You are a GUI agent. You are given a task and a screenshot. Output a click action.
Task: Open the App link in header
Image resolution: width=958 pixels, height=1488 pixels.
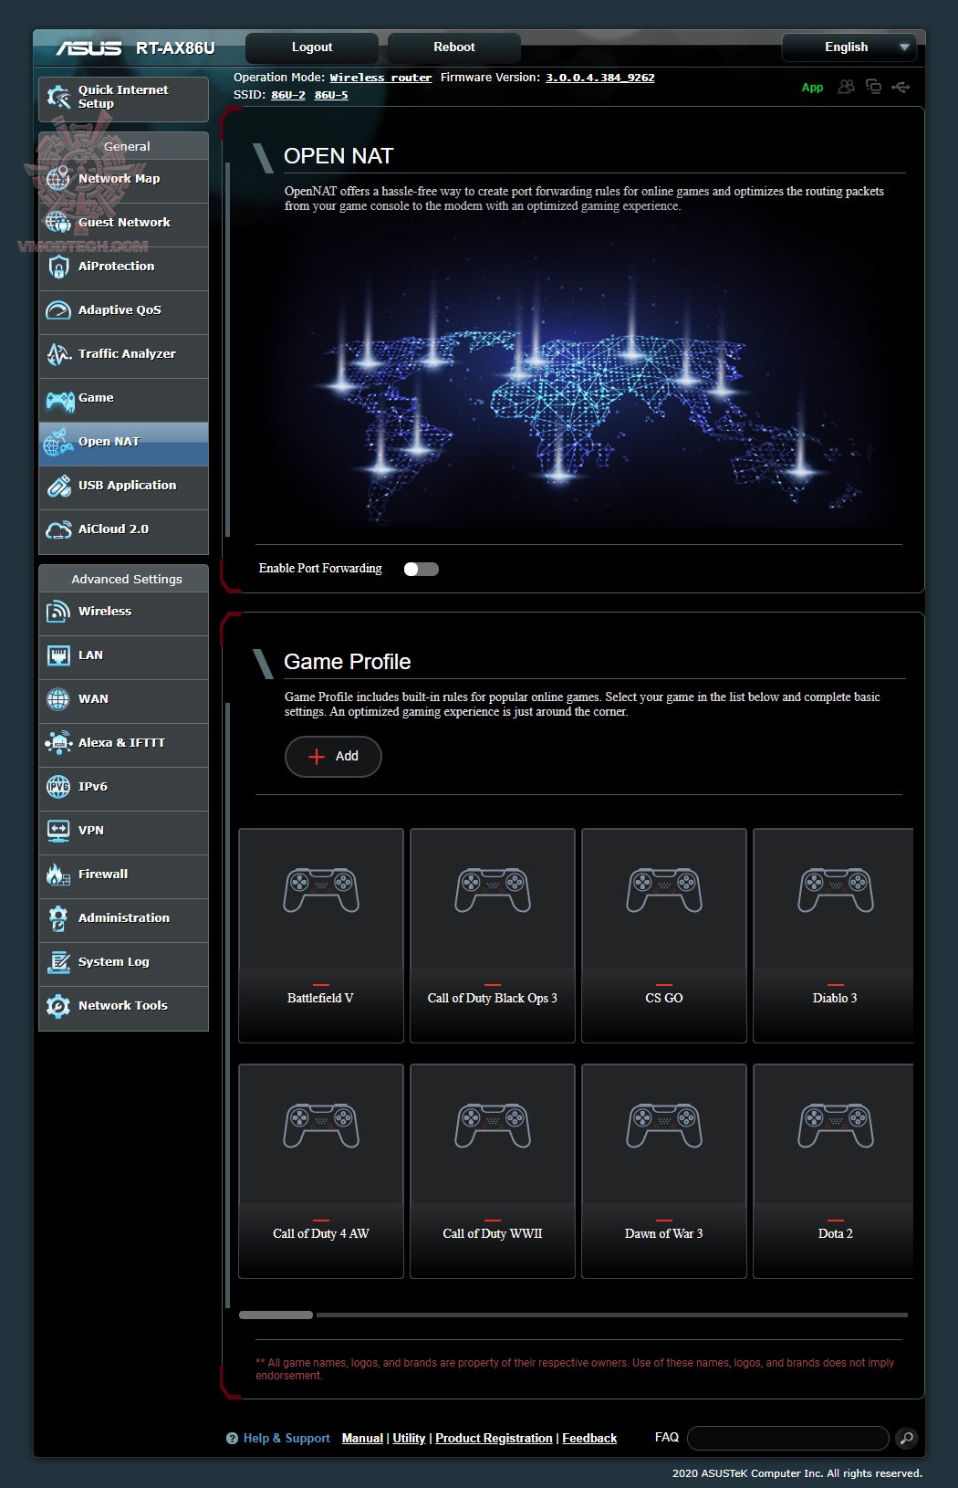pyautogui.click(x=812, y=88)
